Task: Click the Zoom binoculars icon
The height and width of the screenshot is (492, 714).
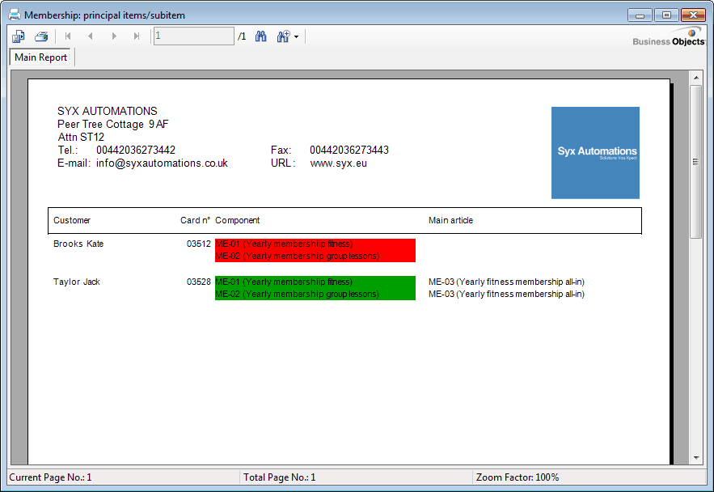Action: (283, 36)
